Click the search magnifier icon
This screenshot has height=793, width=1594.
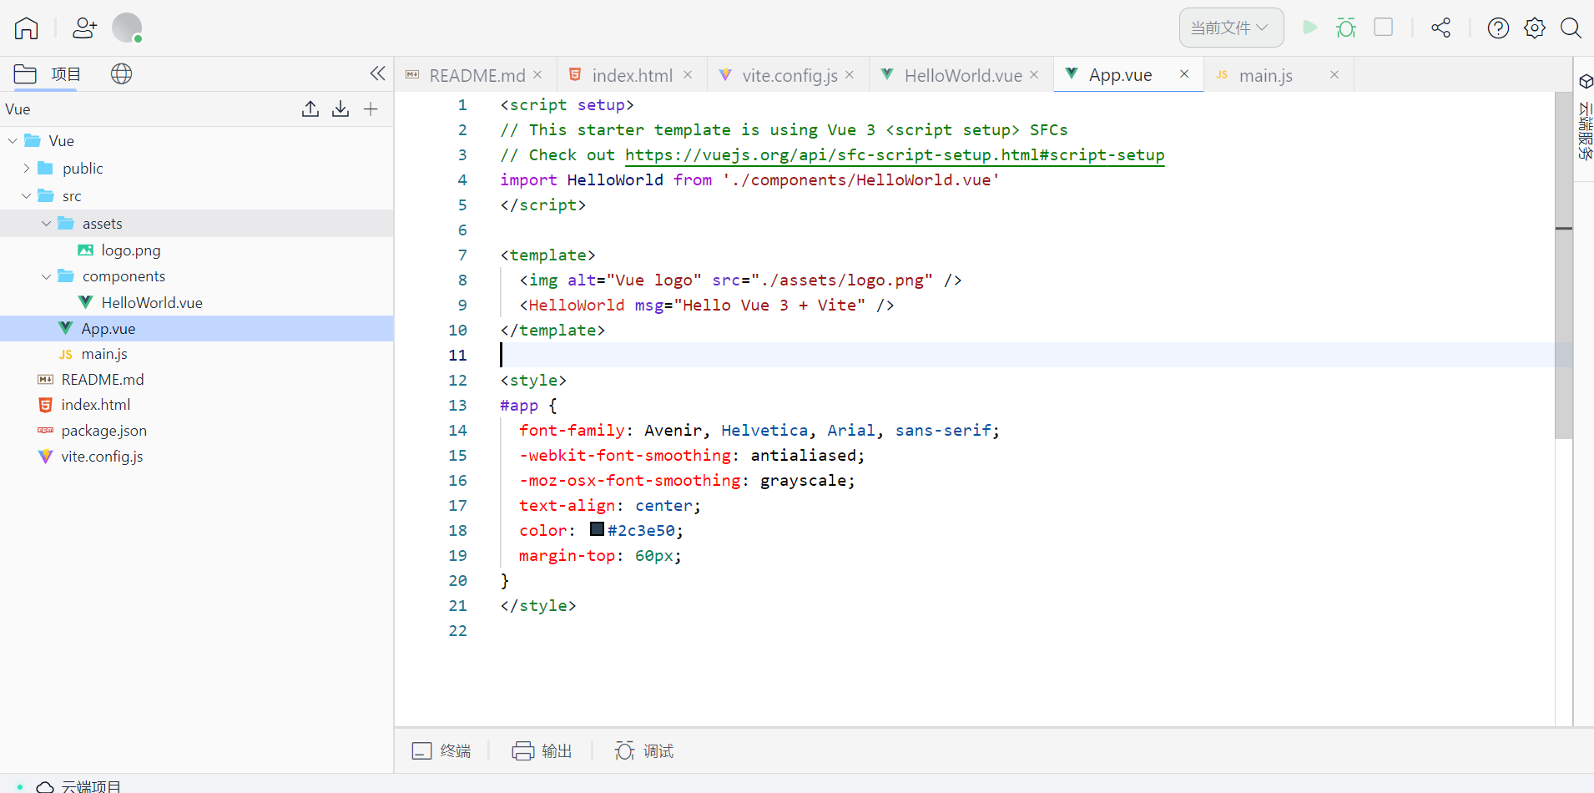pyautogui.click(x=1571, y=28)
